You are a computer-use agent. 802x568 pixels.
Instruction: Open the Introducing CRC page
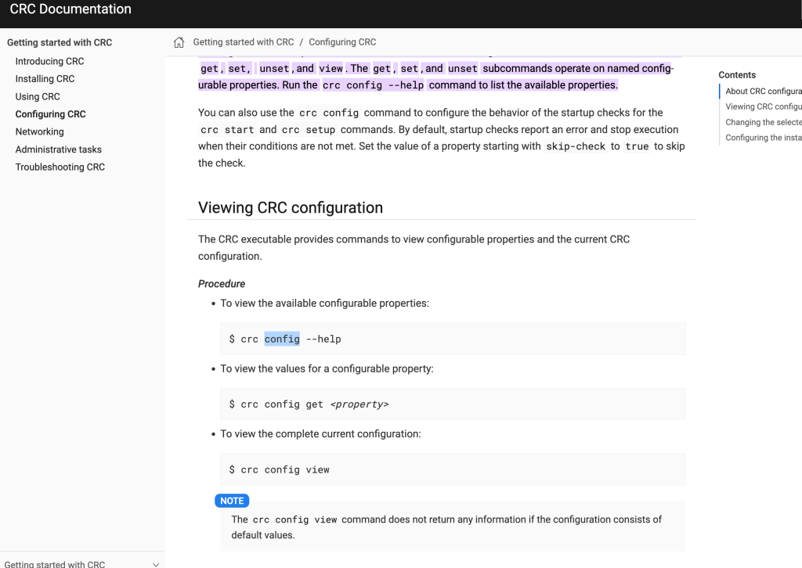tap(49, 61)
